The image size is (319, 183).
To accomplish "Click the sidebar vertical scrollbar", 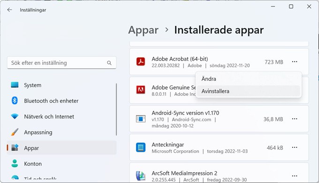I will click(x=116, y=109).
